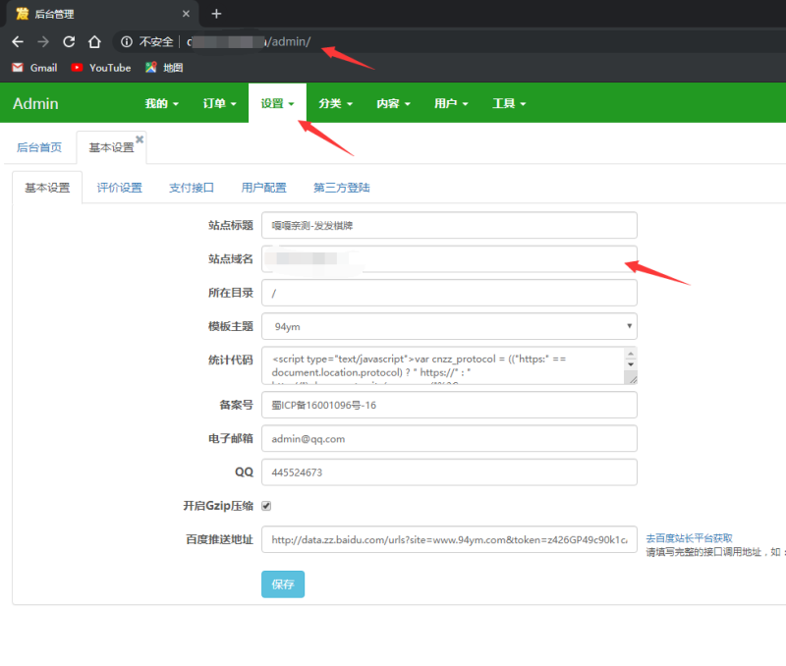The width and height of the screenshot is (786, 666).
Task: Click the 统计代码 textarea scroll down arrow
Action: tap(631, 364)
